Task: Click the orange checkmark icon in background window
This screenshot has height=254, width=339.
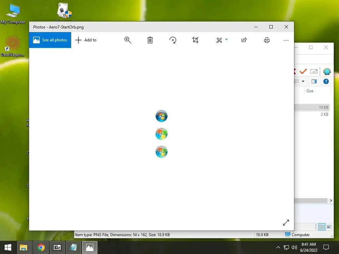Action: click(303, 71)
